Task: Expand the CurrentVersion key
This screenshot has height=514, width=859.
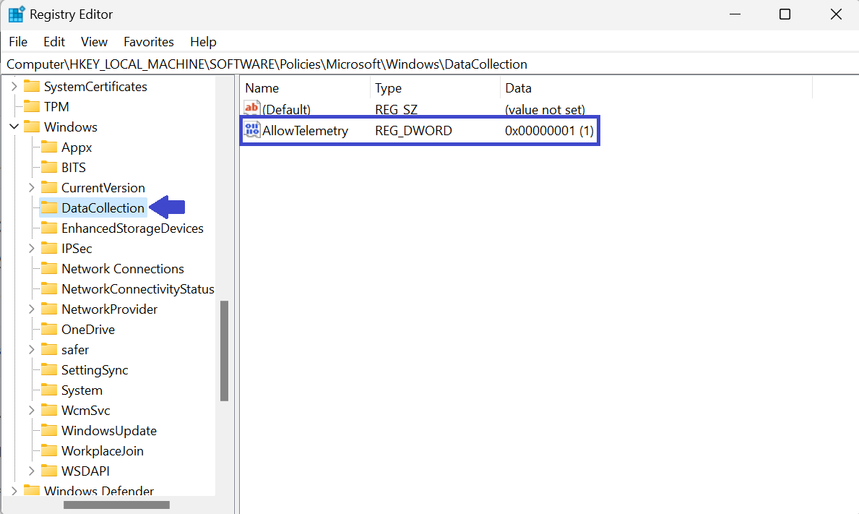Action: pos(31,188)
